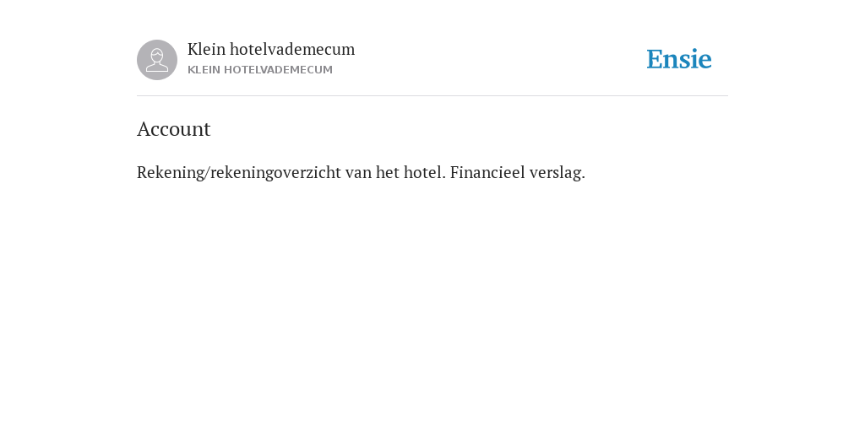
Task: Click the gray author avatar icon
Action: pyautogui.click(x=157, y=60)
